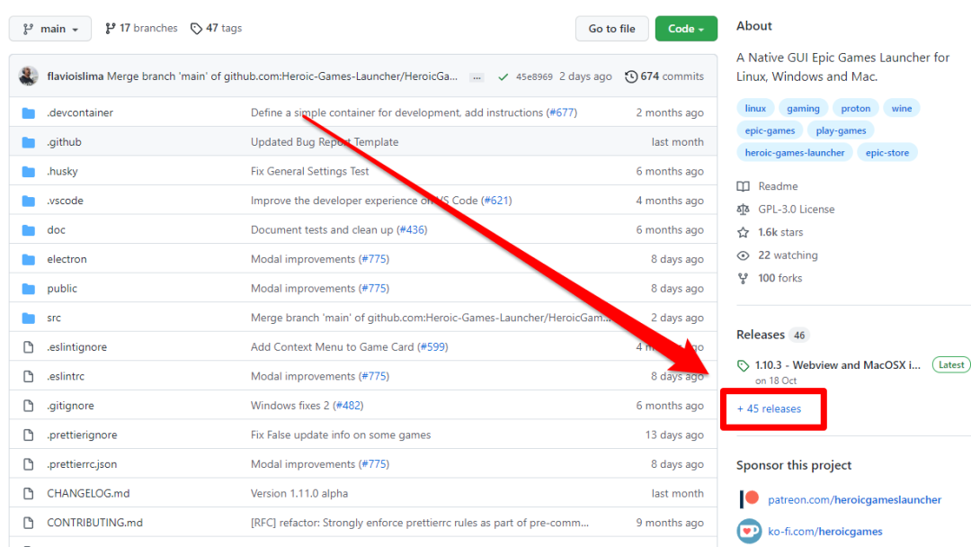Click flavioislima's avatar image
Viewport: 971px width, 547px height.
[29, 76]
